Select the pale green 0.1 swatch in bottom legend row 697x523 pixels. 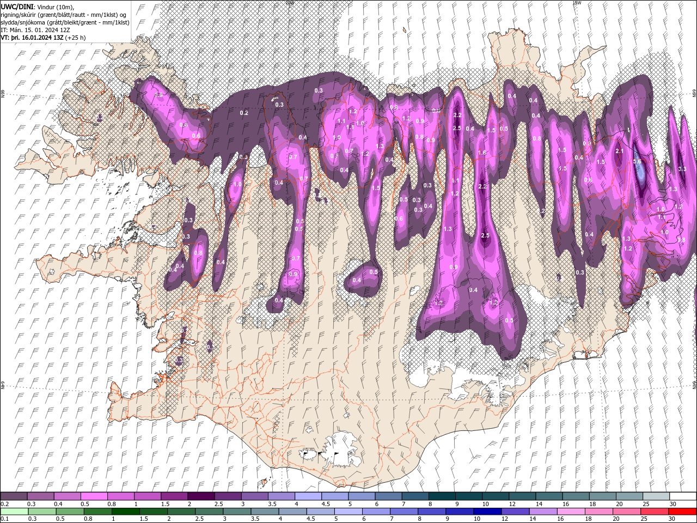point(14,512)
